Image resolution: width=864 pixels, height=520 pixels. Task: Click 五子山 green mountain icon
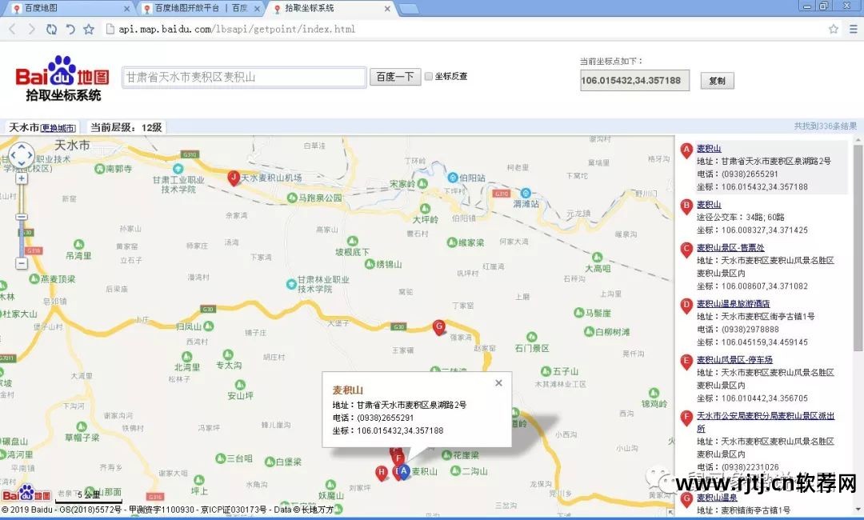pyautogui.click(x=546, y=371)
